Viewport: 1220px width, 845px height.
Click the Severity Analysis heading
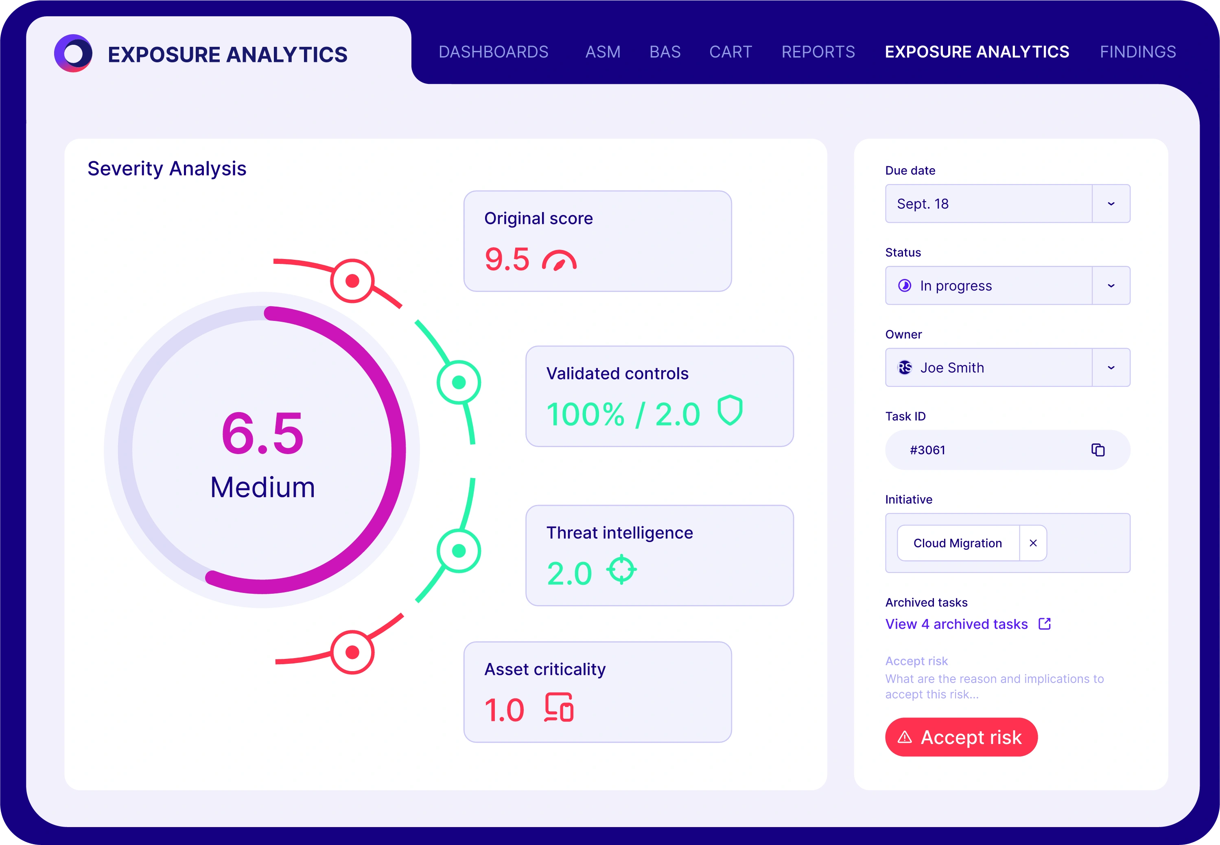tap(167, 168)
